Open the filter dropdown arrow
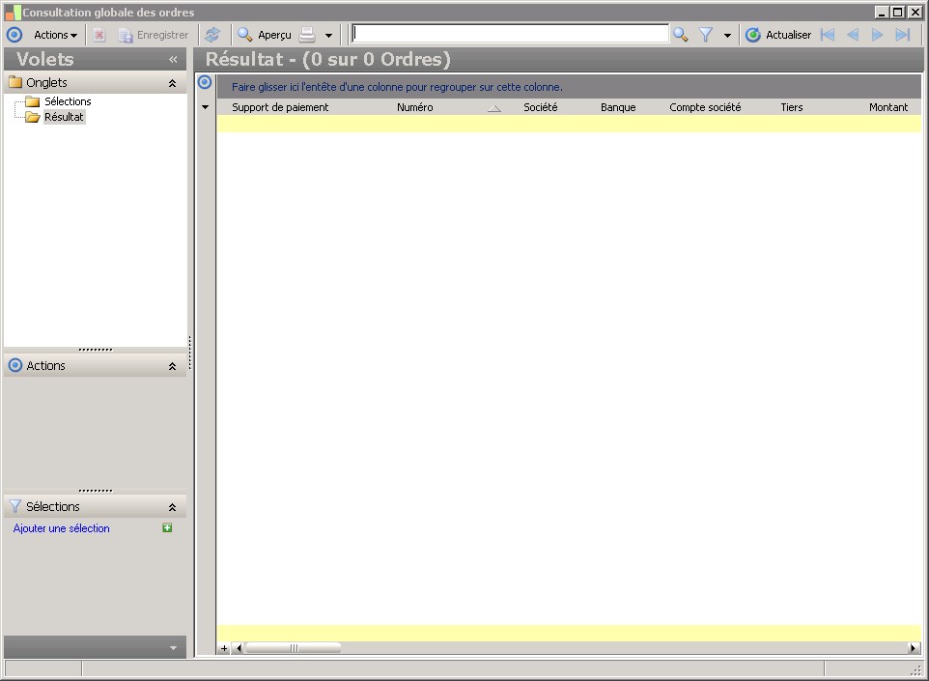 (727, 36)
